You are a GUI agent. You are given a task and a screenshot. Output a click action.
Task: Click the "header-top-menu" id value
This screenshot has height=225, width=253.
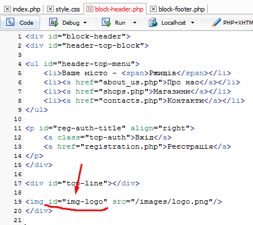pos(96,64)
